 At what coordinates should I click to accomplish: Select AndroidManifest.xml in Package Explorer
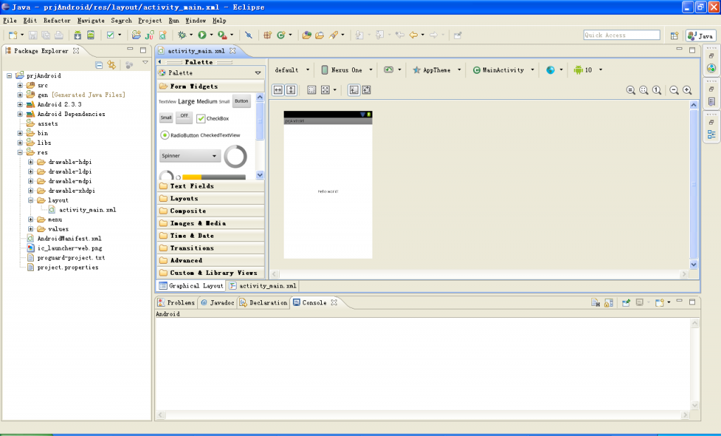click(64, 238)
